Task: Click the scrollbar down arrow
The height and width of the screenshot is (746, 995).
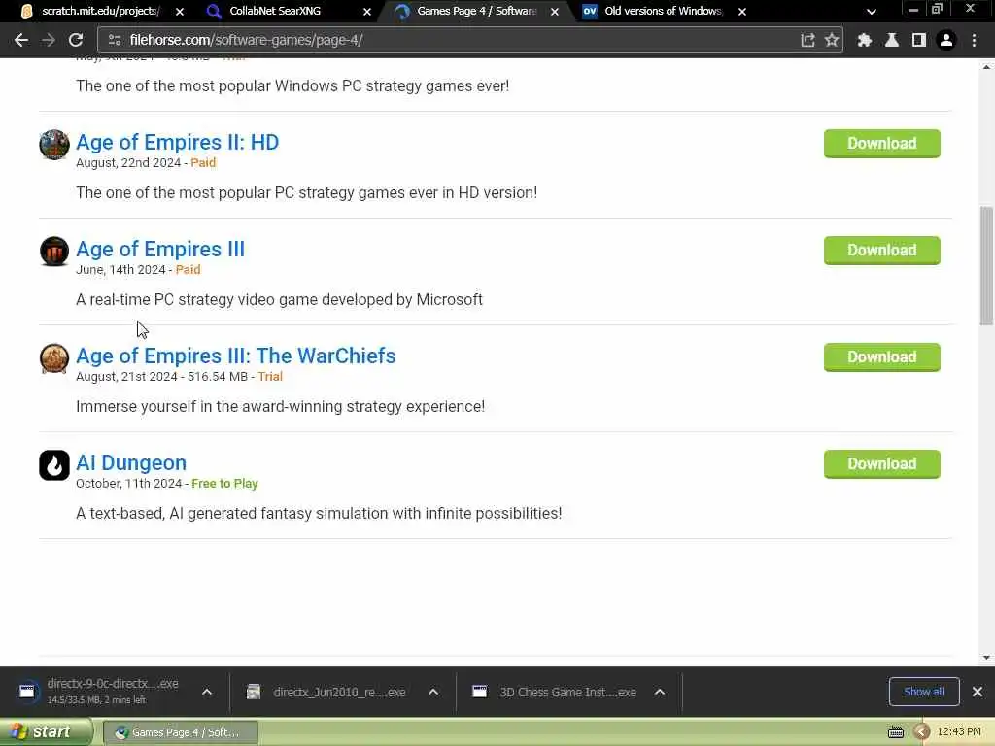Action: point(986,658)
